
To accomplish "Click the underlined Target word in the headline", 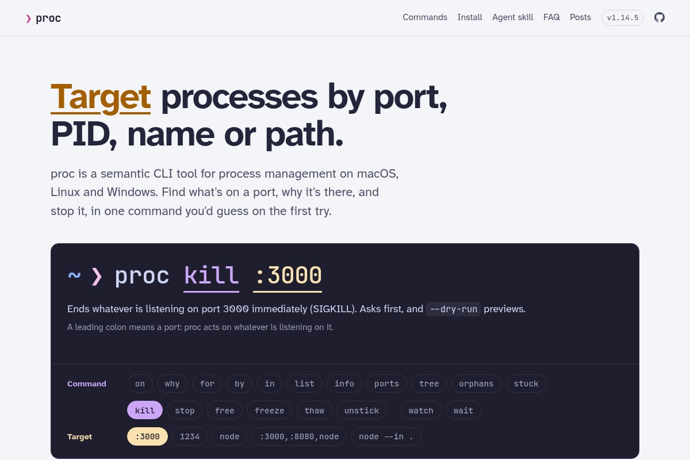I will pyautogui.click(x=101, y=97).
